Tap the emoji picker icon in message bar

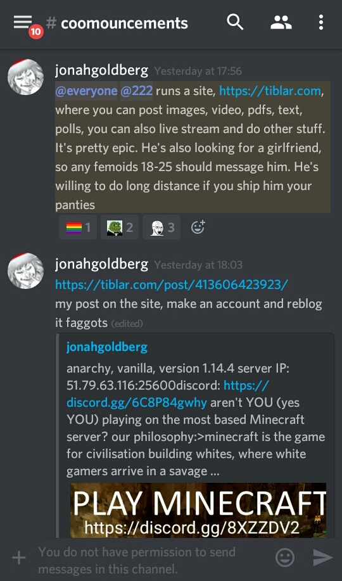(285, 558)
